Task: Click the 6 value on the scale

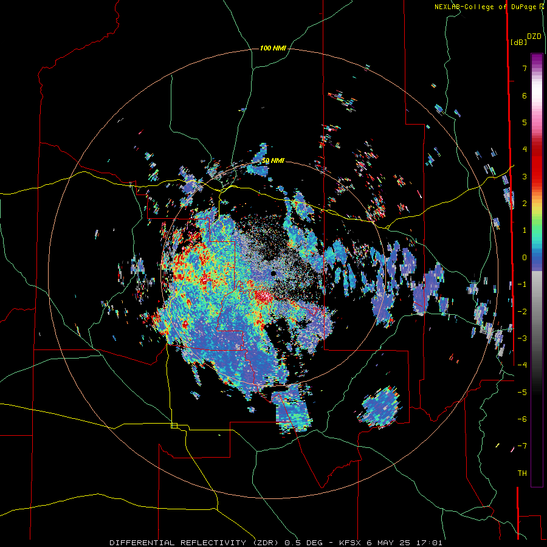Action: pyautogui.click(x=525, y=95)
